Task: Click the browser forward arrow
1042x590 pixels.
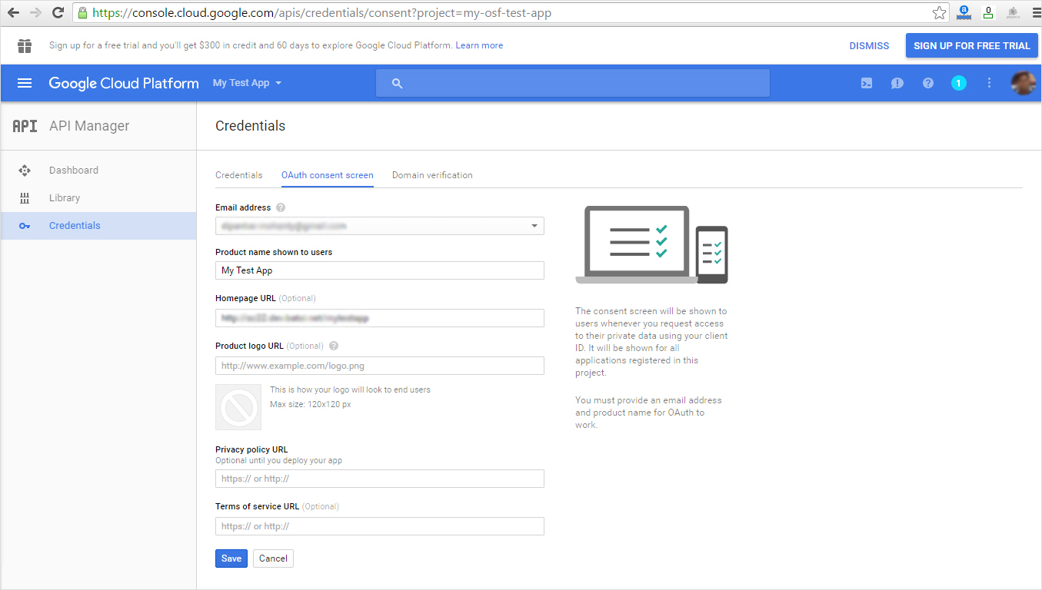Action: pos(35,13)
